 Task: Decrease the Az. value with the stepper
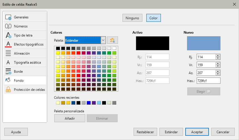point(218,74)
